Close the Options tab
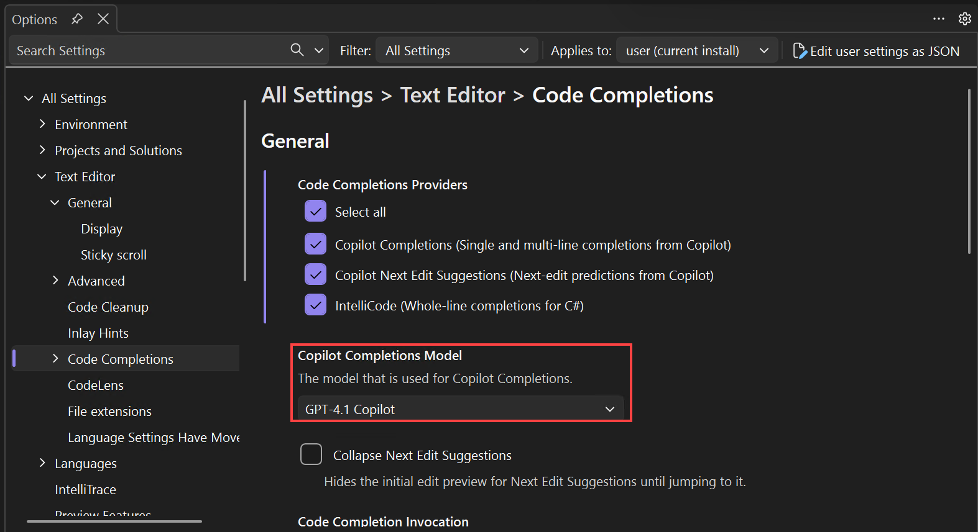Image resolution: width=978 pixels, height=532 pixels. click(103, 19)
